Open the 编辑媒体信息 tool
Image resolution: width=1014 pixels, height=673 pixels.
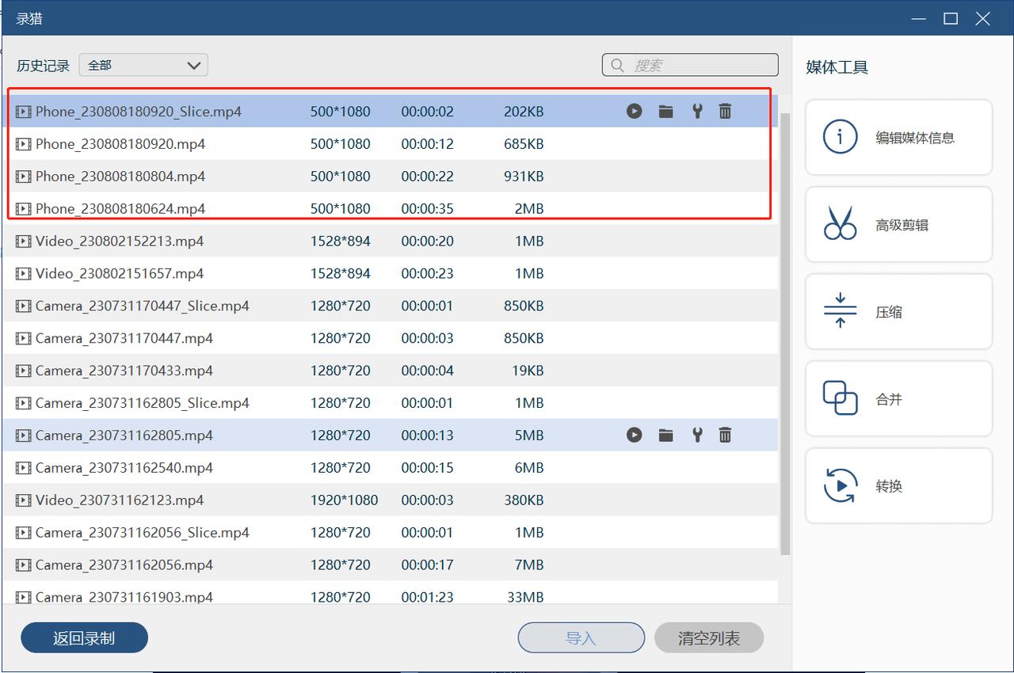[x=898, y=138]
